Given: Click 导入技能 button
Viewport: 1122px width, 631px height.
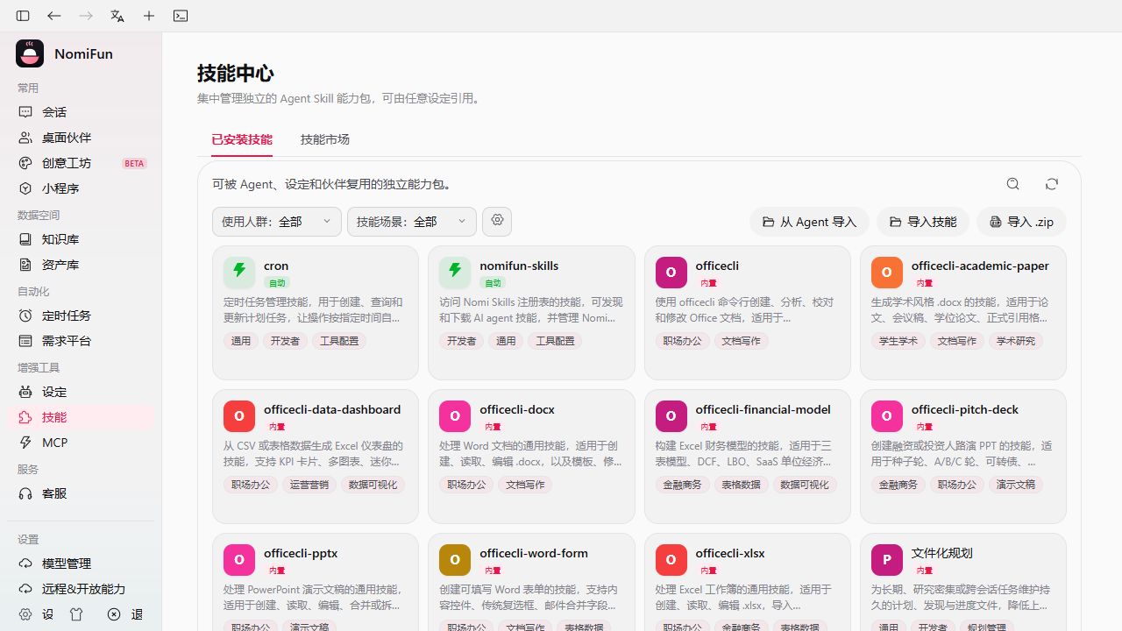Looking at the screenshot, I should [x=923, y=222].
